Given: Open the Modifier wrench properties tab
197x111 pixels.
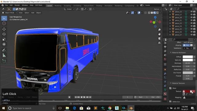Looking at the screenshot, I should tap(165, 73).
